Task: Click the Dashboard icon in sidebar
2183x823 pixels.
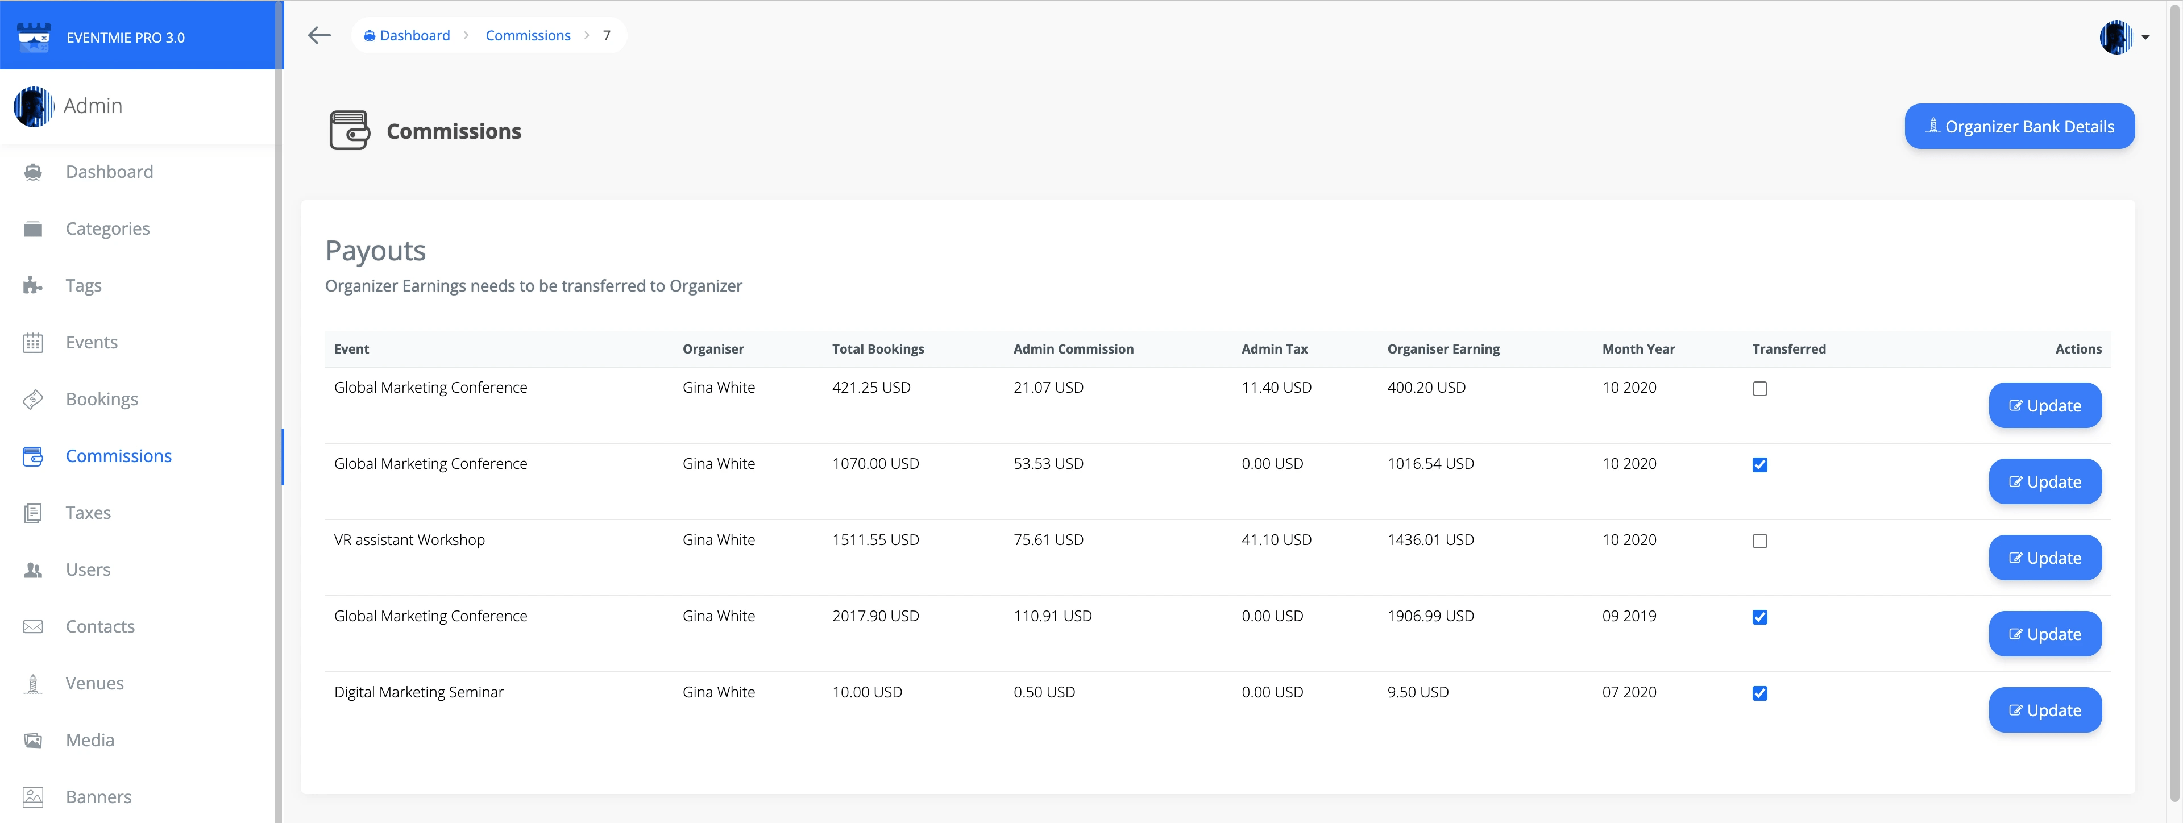Action: pos(33,172)
